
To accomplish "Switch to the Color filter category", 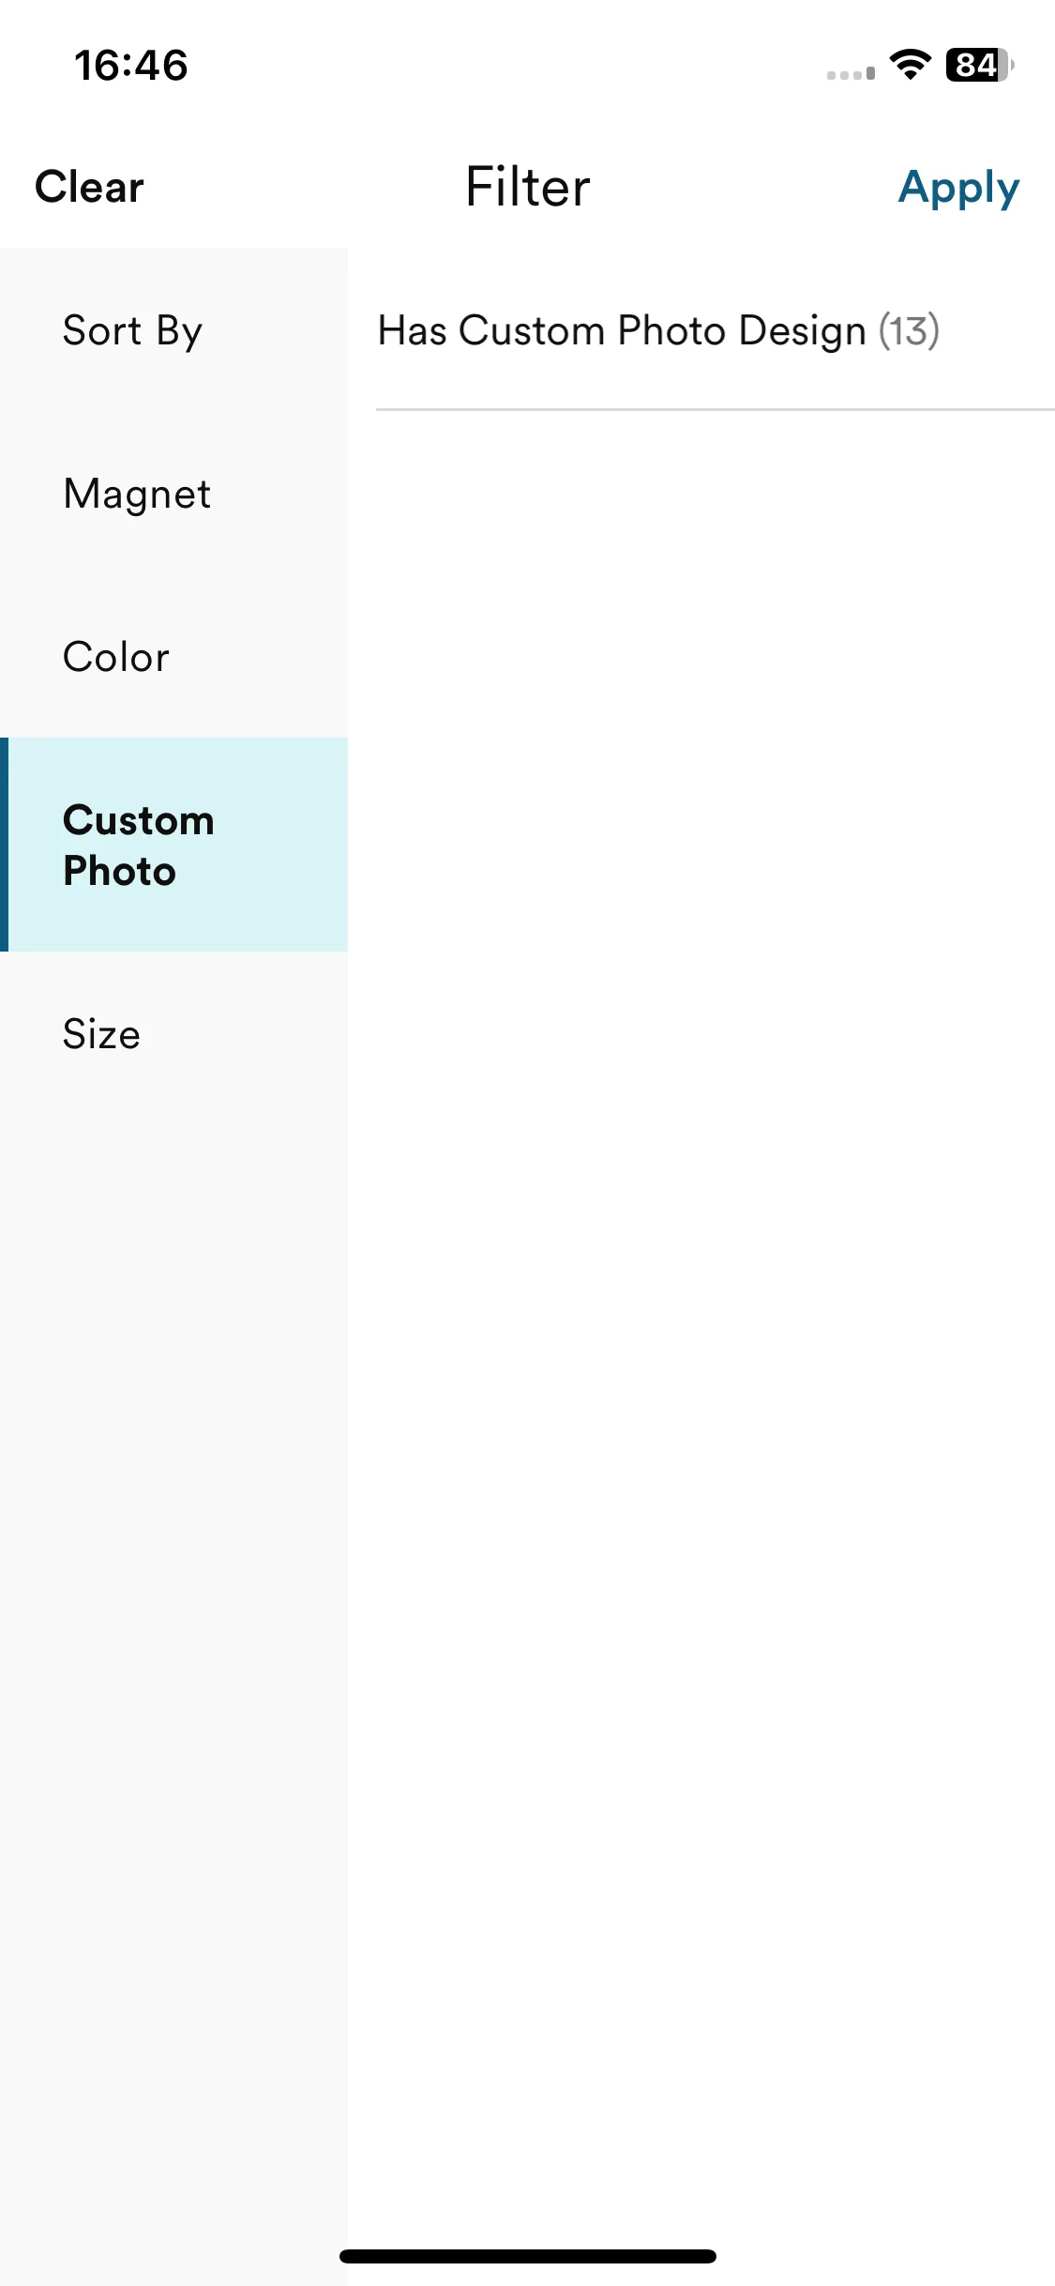I will (x=173, y=657).
